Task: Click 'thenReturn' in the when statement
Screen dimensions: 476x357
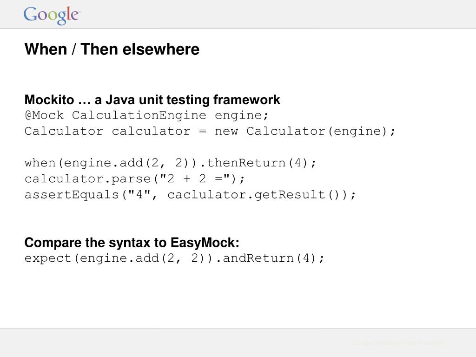Action: pyautogui.click(x=246, y=163)
